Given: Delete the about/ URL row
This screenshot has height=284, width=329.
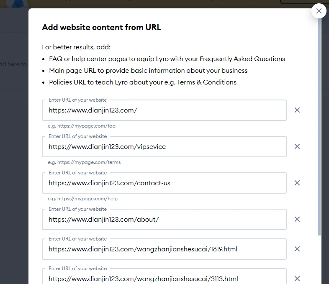Looking at the screenshot, I should click(x=297, y=219).
